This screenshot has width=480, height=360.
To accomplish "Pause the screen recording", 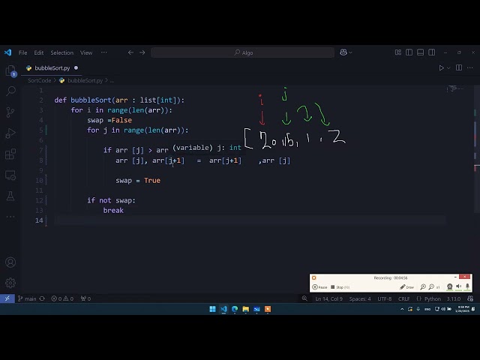I will [320, 287].
